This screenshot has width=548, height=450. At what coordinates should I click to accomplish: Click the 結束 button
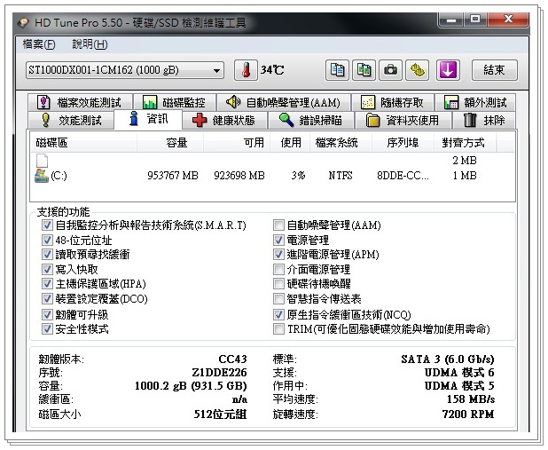point(494,70)
